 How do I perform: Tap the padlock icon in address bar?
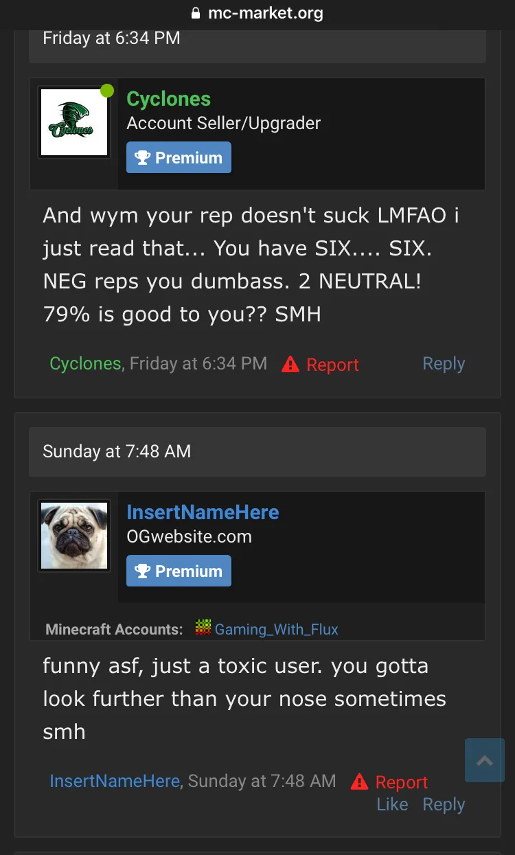[196, 13]
